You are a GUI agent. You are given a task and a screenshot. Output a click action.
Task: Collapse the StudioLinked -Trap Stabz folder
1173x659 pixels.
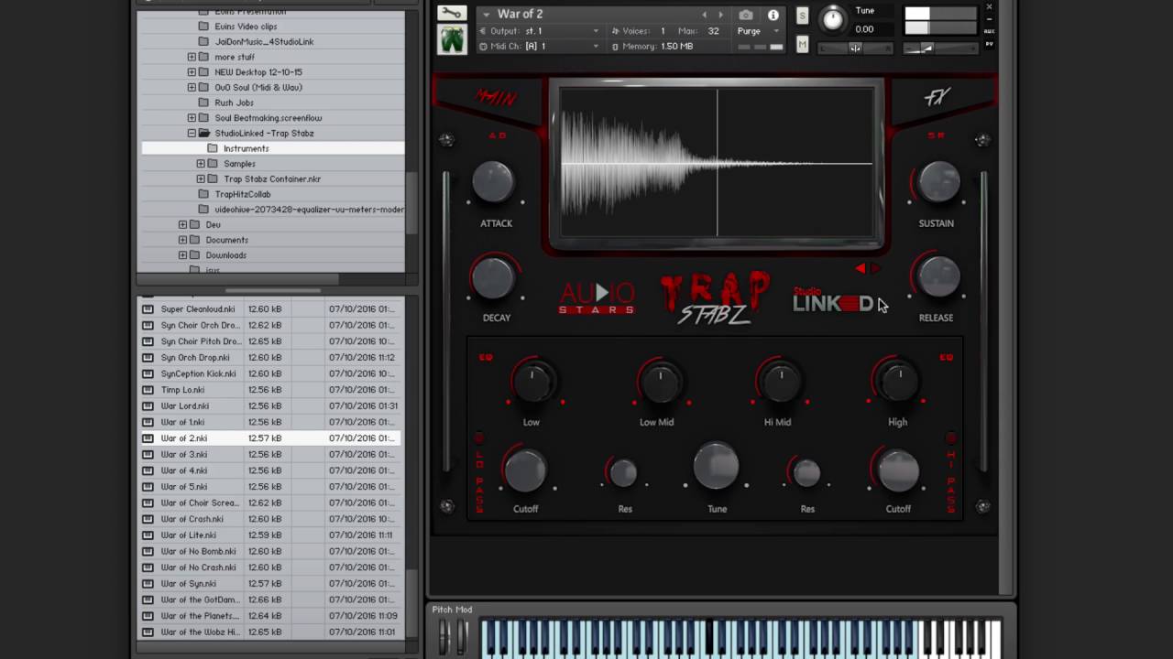192,133
